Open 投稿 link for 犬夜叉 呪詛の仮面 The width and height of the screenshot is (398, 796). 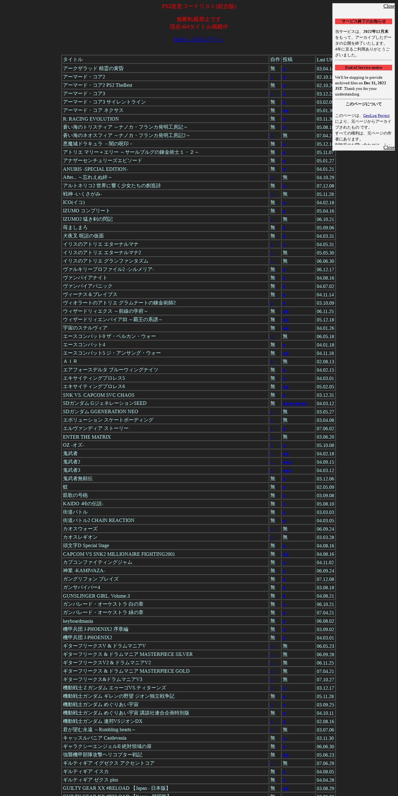[x=284, y=236]
